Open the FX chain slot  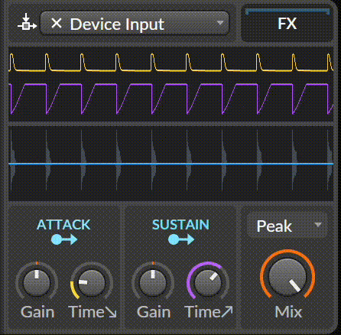(287, 24)
